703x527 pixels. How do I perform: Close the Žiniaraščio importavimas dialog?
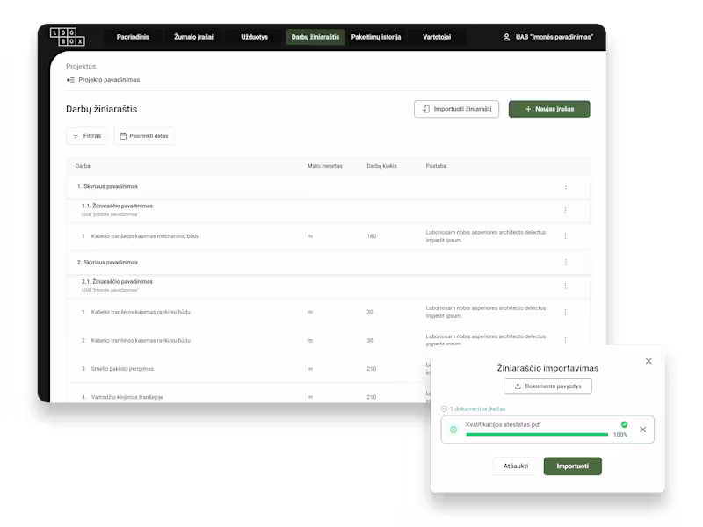pyautogui.click(x=649, y=361)
